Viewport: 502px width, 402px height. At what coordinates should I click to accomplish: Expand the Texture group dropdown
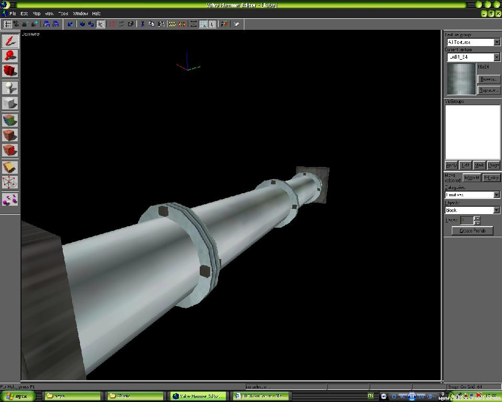point(496,42)
